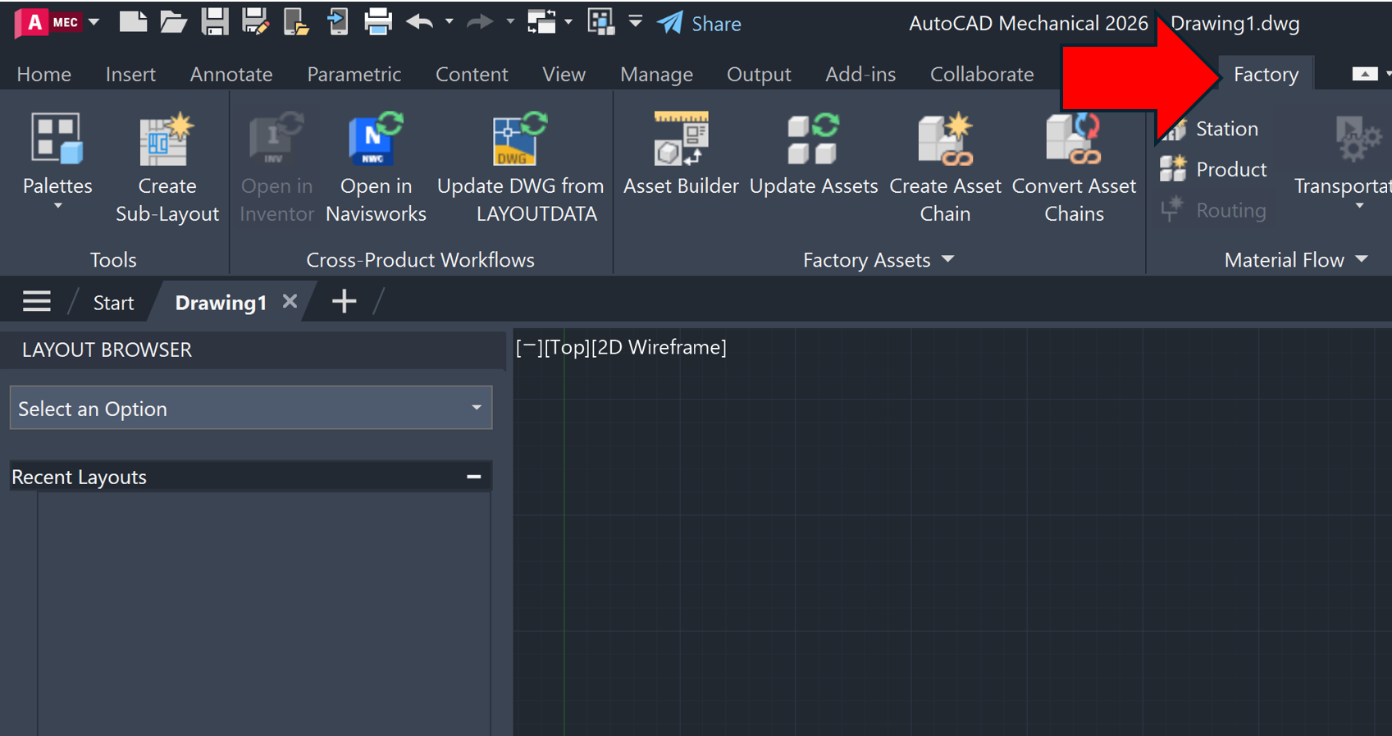This screenshot has width=1392, height=736.
Task: Select the Station material flow tool
Action: [x=1211, y=129]
